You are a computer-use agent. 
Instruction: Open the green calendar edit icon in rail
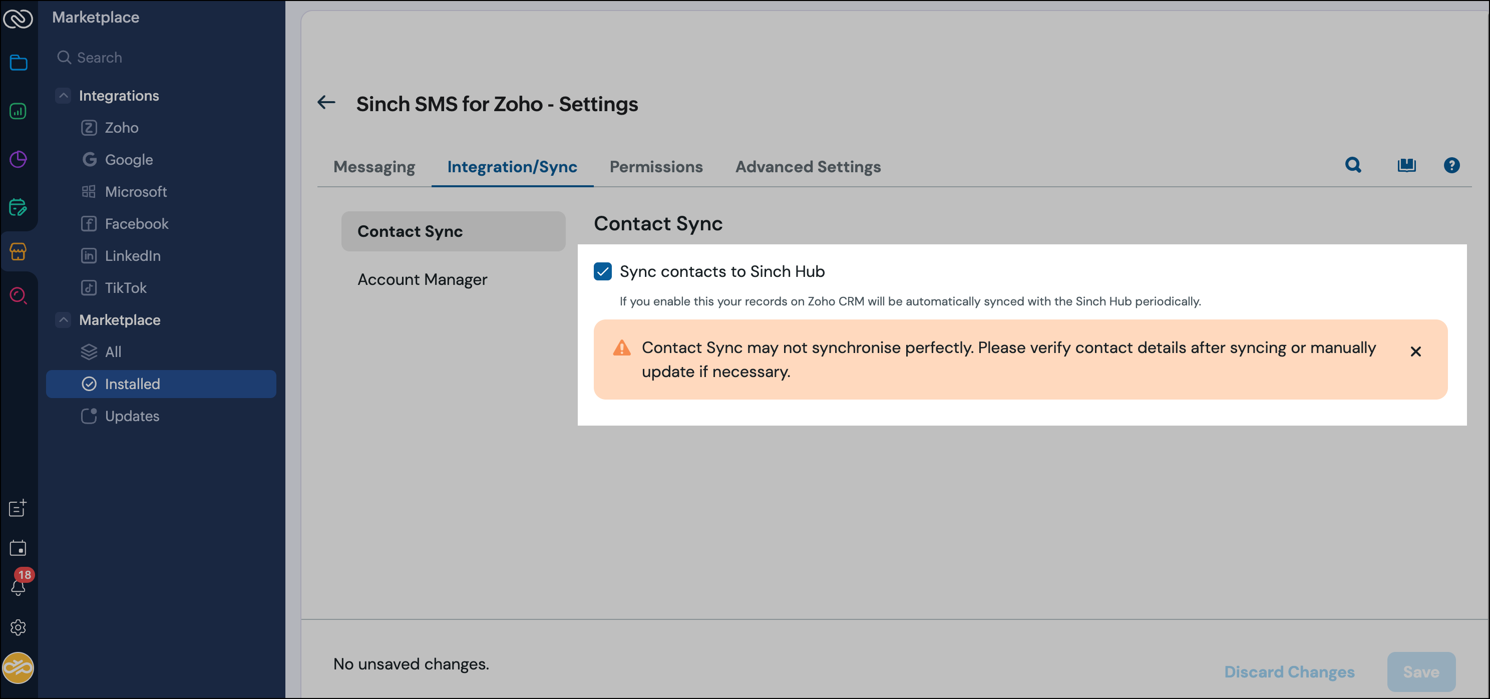(19, 207)
